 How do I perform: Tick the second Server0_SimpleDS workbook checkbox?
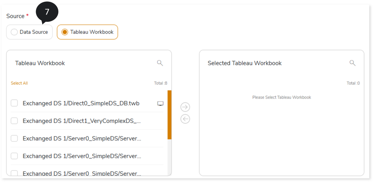click(x=14, y=156)
